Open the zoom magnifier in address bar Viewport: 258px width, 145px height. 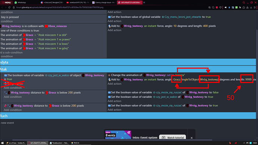pos(209,7)
